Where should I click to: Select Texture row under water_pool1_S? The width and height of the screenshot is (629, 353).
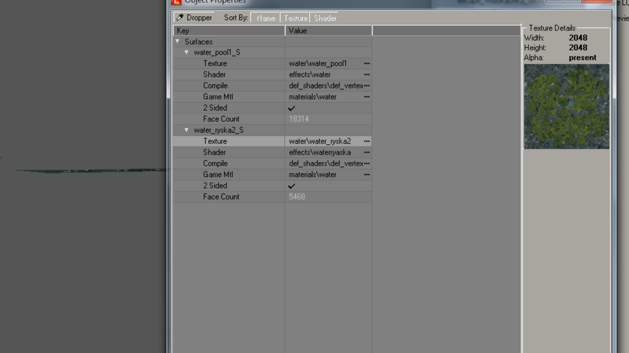pos(272,63)
